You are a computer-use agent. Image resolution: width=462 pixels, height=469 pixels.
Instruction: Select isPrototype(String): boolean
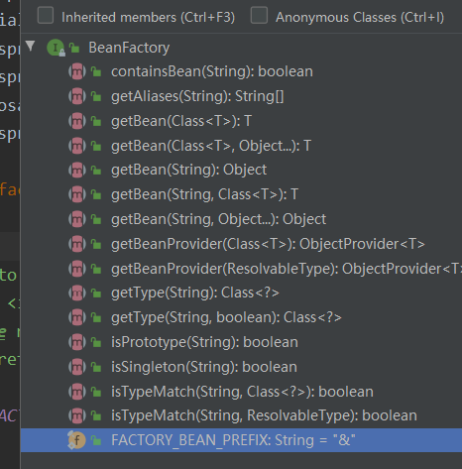click(204, 342)
